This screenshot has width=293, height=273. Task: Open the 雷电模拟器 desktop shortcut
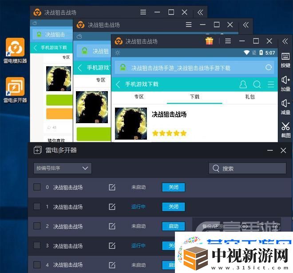pos(15,50)
